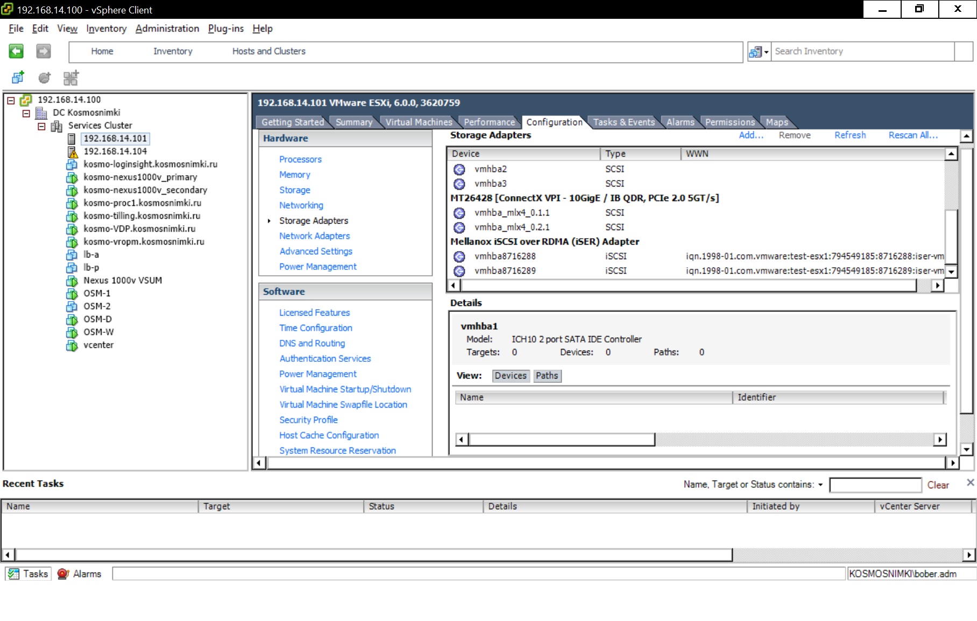Clear the recent tasks filter
The width and height of the screenshot is (977, 621).
[938, 485]
